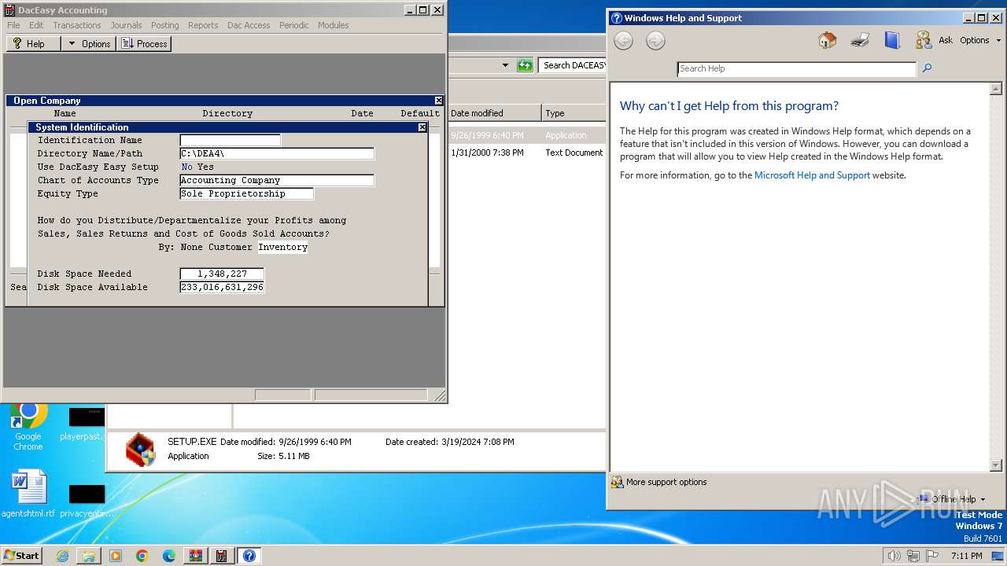Sort Explorer by Date modified column

tap(494, 113)
